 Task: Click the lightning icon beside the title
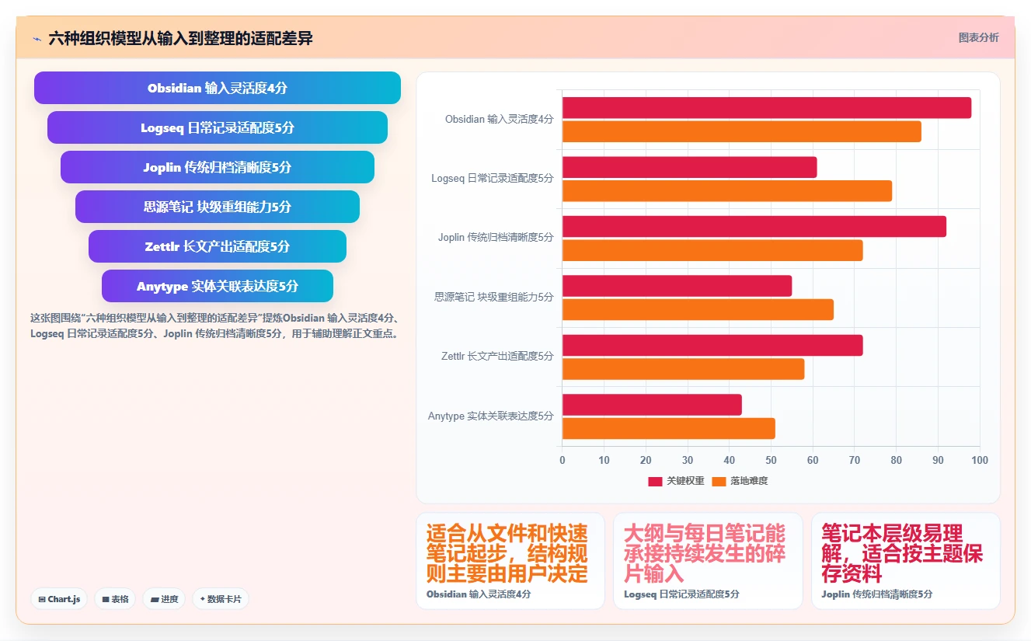tap(37, 39)
